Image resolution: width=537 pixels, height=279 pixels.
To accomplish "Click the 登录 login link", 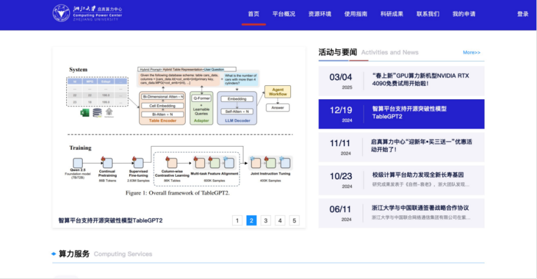I will click(x=522, y=14).
